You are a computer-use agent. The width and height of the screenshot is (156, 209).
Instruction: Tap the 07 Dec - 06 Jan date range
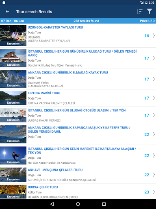click(13, 21)
